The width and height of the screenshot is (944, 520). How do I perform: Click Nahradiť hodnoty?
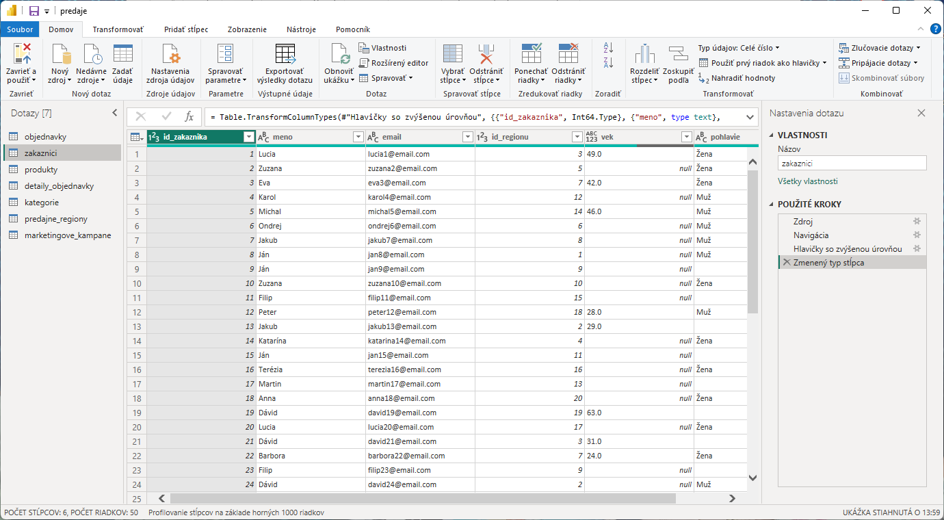[737, 78]
